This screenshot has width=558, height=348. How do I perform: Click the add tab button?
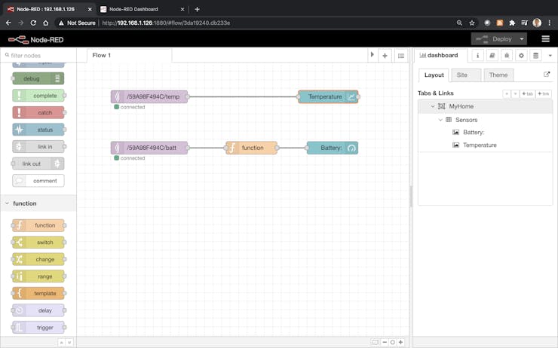[527, 93]
